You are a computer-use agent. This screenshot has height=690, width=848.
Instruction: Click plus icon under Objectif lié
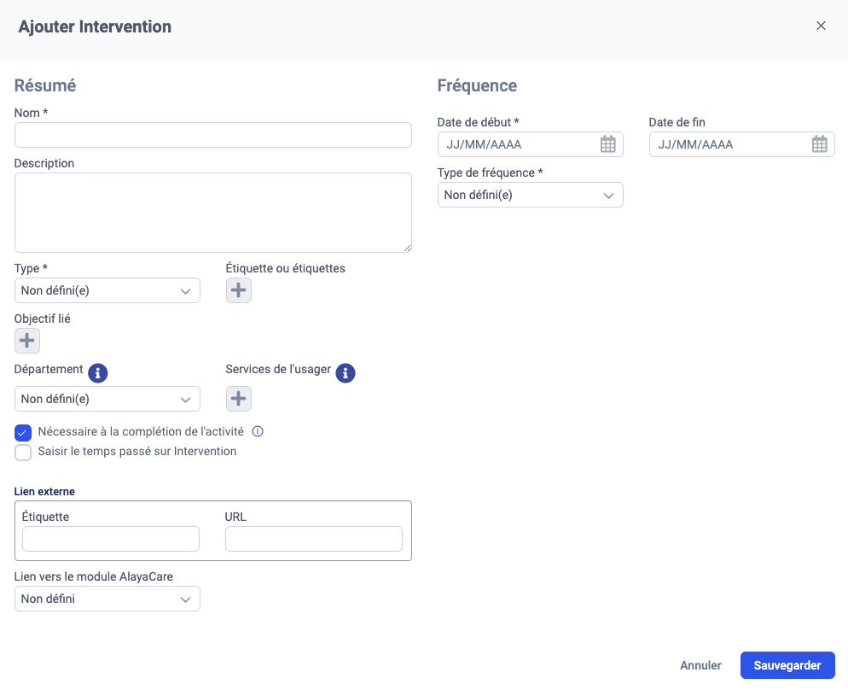[x=27, y=341]
